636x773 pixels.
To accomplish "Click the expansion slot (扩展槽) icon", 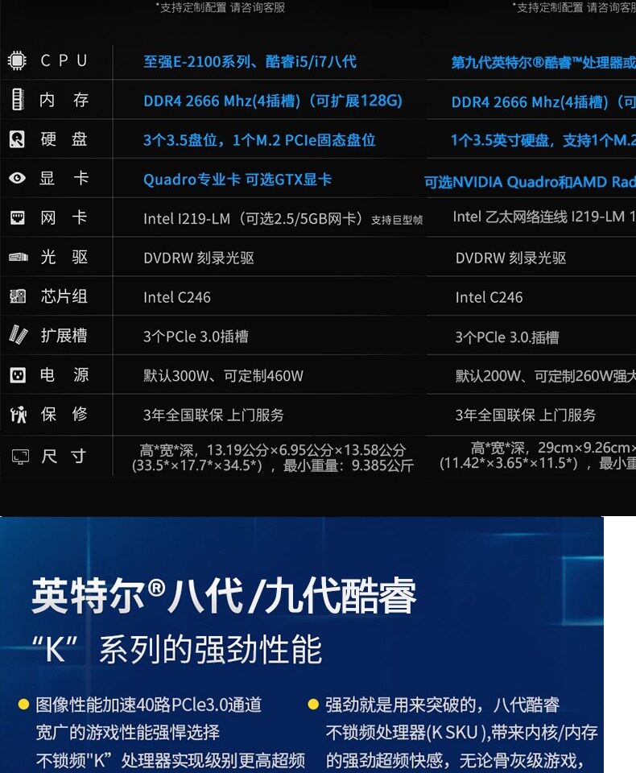I will (19, 335).
